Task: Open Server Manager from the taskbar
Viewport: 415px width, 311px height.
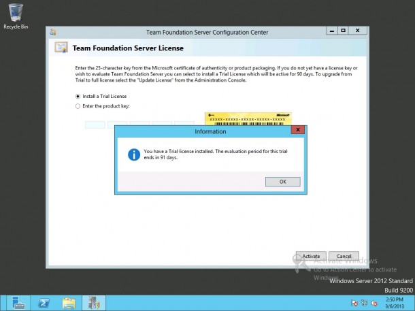Action: [x=18, y=303]
